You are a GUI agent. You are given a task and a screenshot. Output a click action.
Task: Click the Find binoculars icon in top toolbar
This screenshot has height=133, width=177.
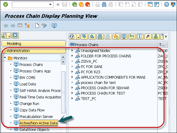pos(104,5)
